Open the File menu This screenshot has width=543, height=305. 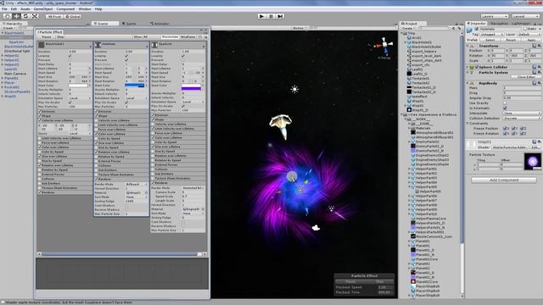click(x=4, y=9)
